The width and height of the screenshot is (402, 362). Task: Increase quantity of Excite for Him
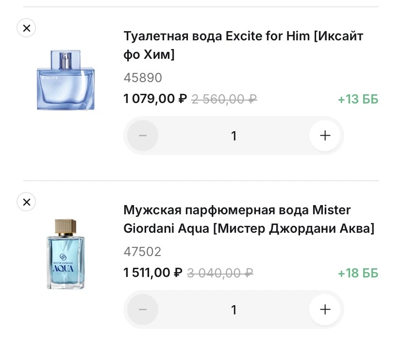coord(325,136)
